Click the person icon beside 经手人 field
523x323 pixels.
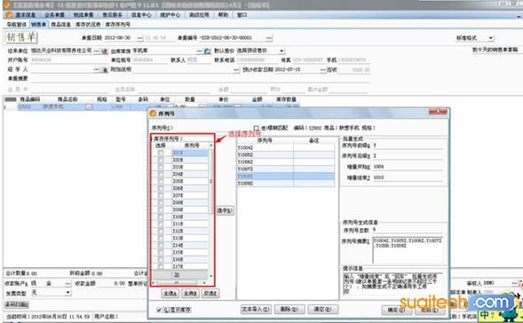pos(105,70)
